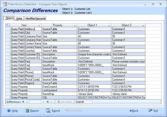Click Object 2 value 50
The height and width of the screenshot is (117, 167).
click(128, 36)
